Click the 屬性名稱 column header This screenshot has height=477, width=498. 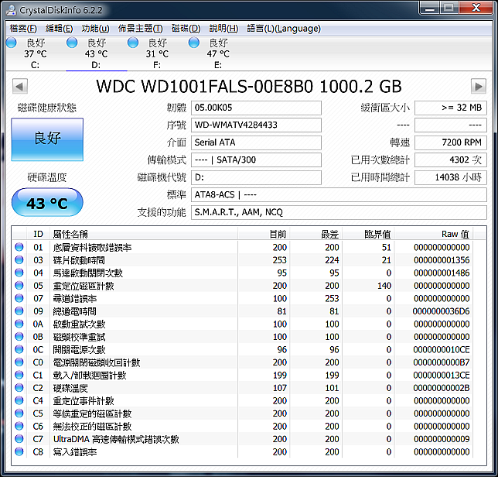point(144,234)
